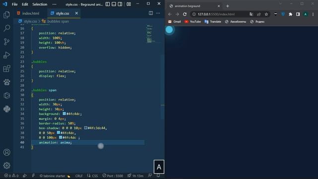
Task: Open editor More Actions menu
Action: 158,13
